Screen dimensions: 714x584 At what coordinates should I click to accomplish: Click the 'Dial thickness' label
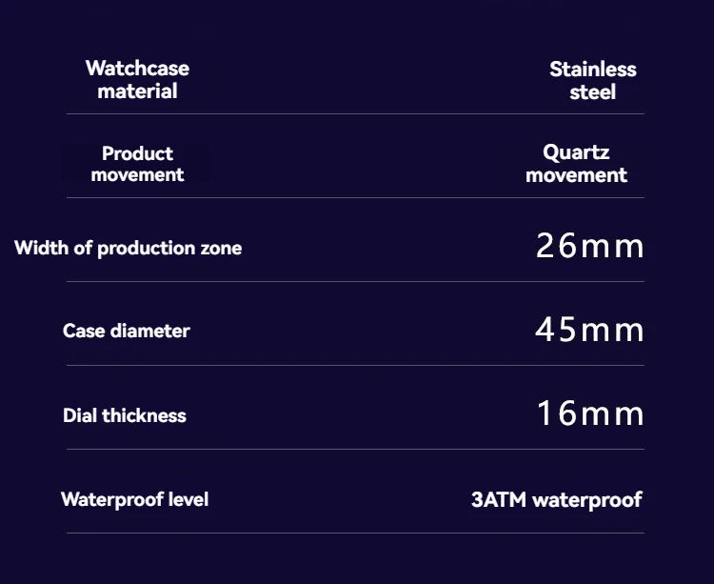coord(125,415)
